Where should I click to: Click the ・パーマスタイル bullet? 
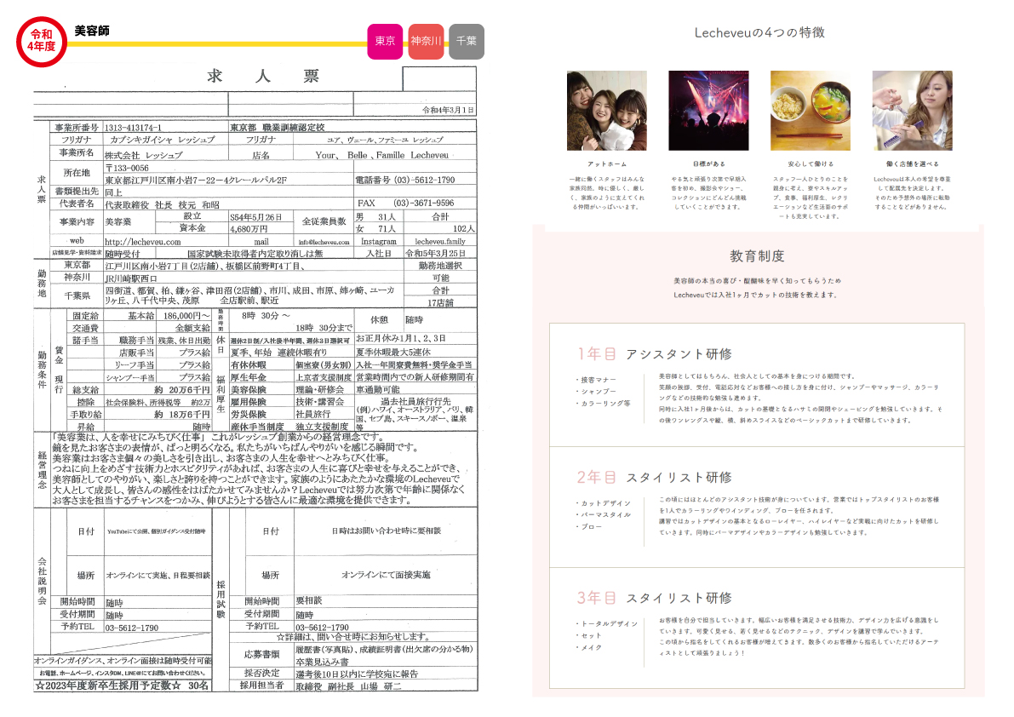(604, 515)
